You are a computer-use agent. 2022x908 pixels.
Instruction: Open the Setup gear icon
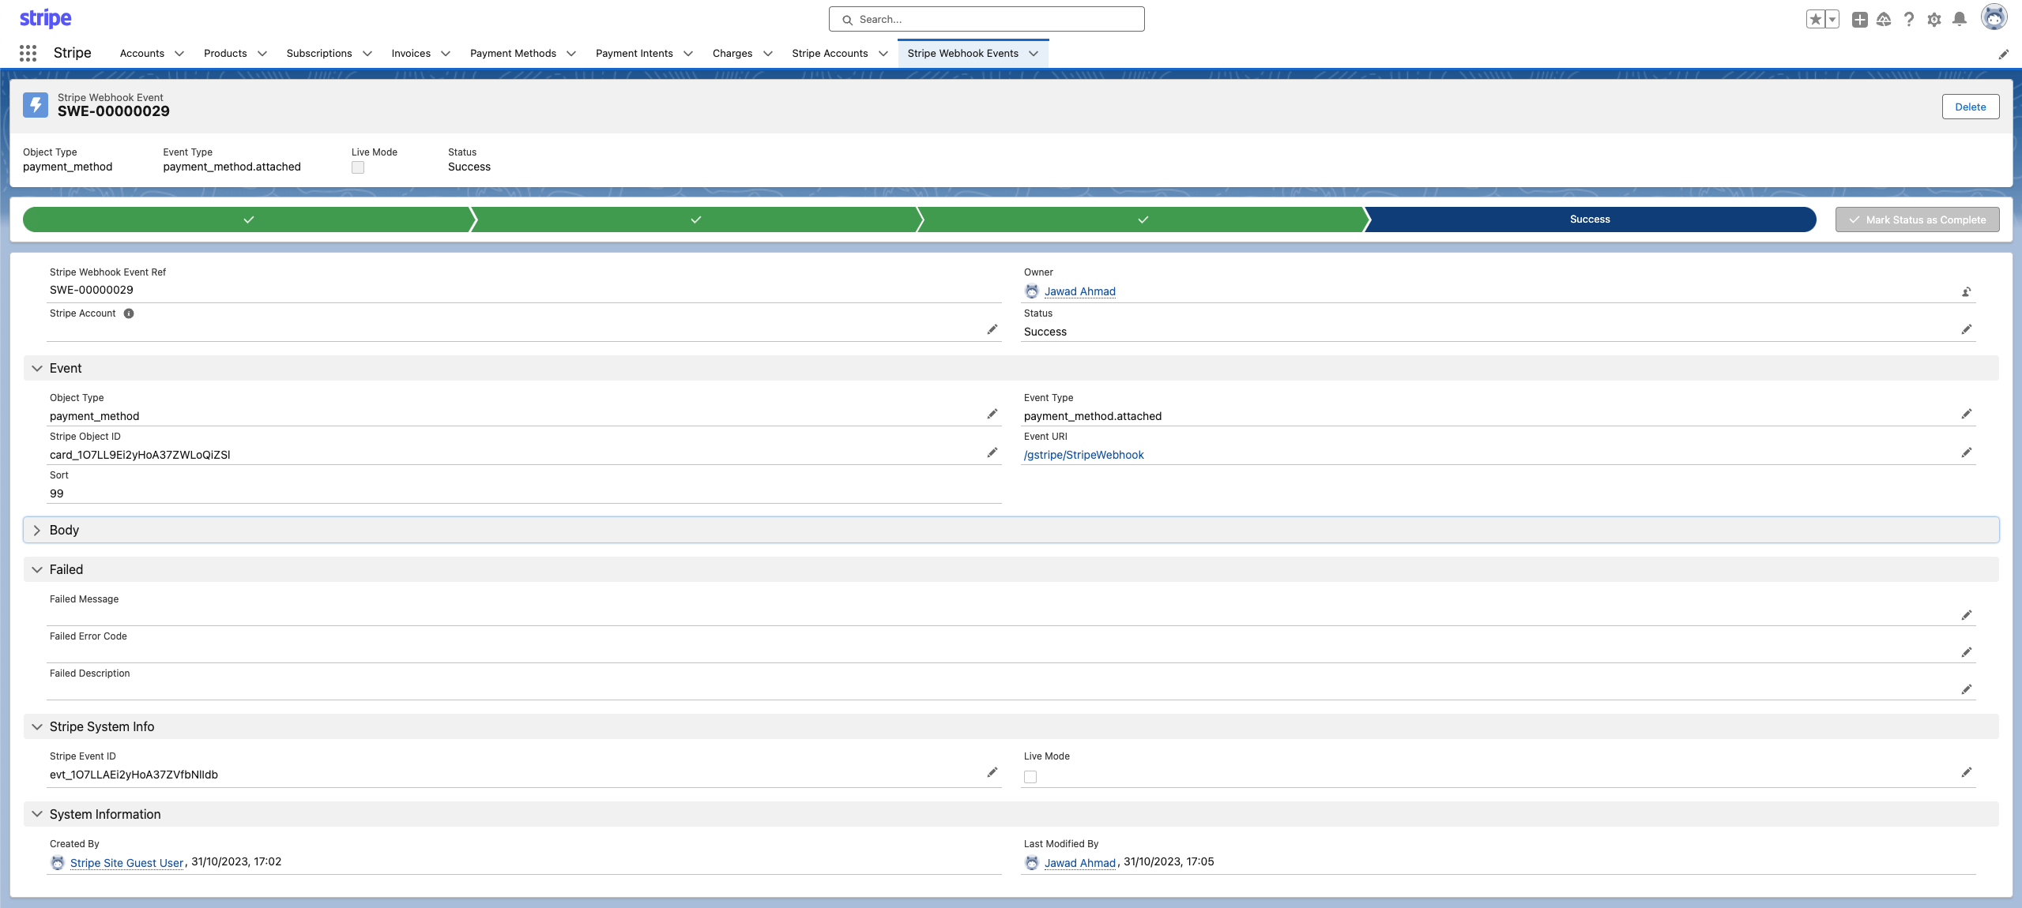point(1934,20)
